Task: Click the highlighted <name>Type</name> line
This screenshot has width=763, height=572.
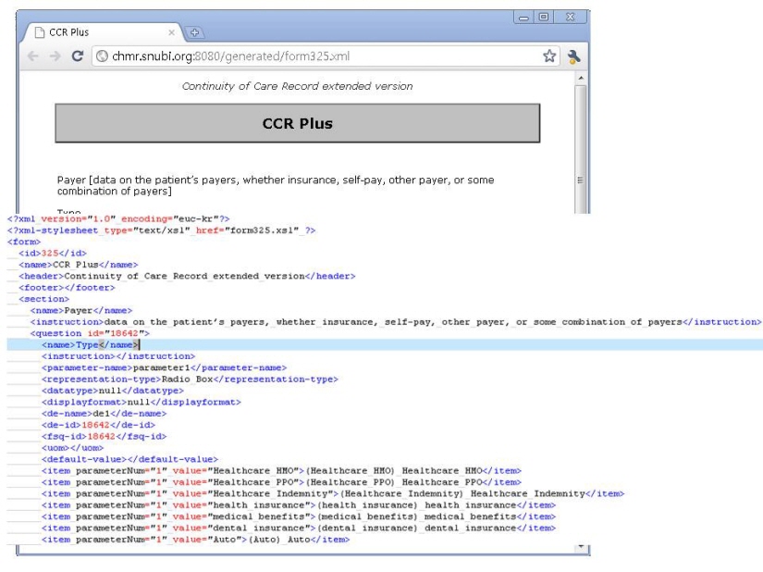Action: click(91, 344)
